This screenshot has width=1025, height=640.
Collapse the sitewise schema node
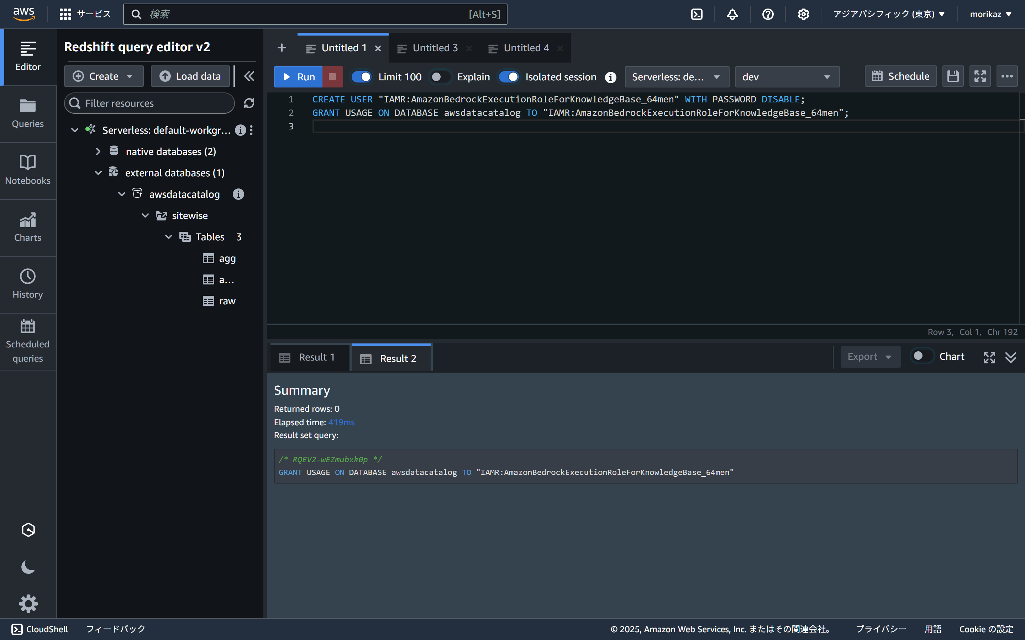pyautogui.click(x=145, y=215)
